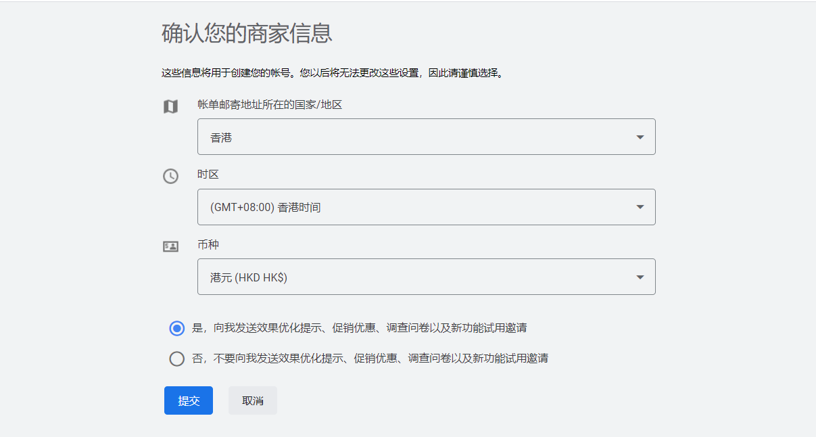Click the 提交 submit button
Screen dimensions: 816x437
[189, 400]
